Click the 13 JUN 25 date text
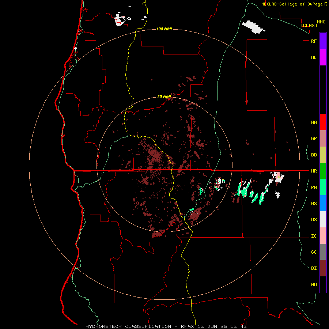 (212, 326)
